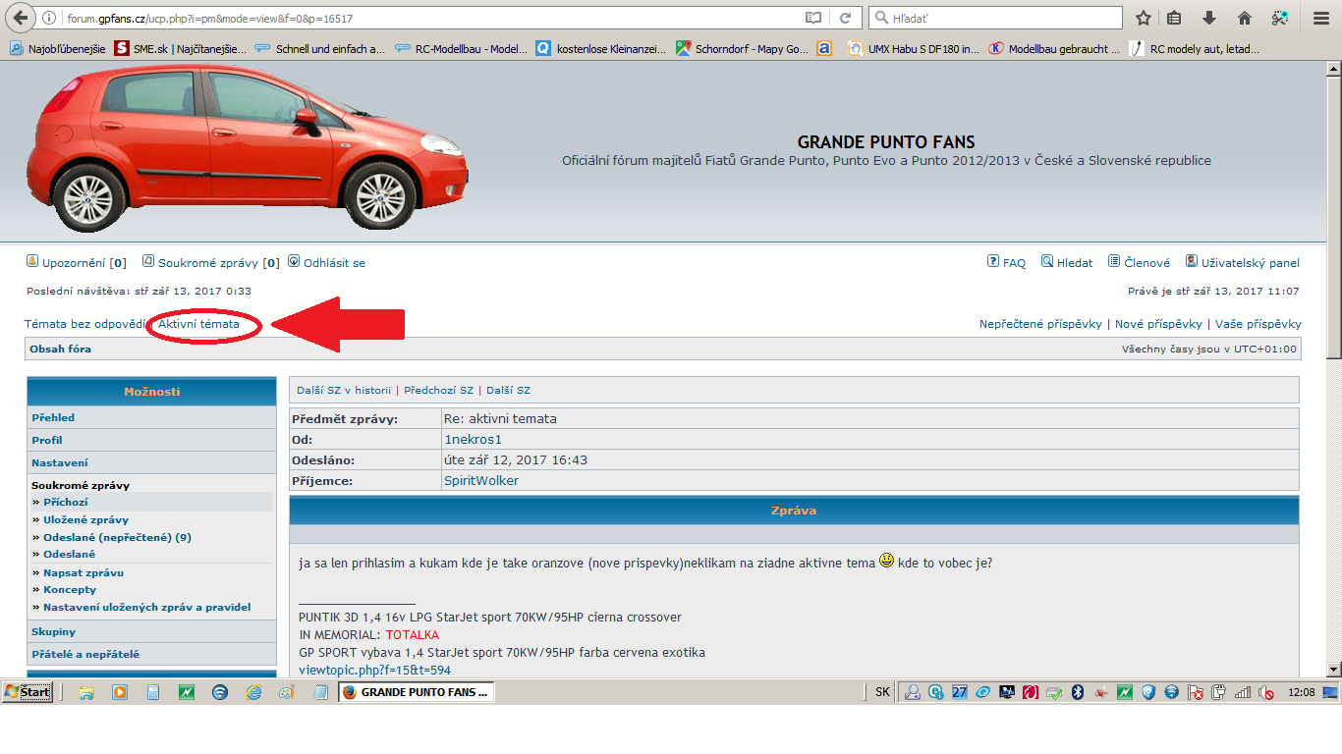
Task: Open Členové members list
Action: click(x=1139, y=262)
